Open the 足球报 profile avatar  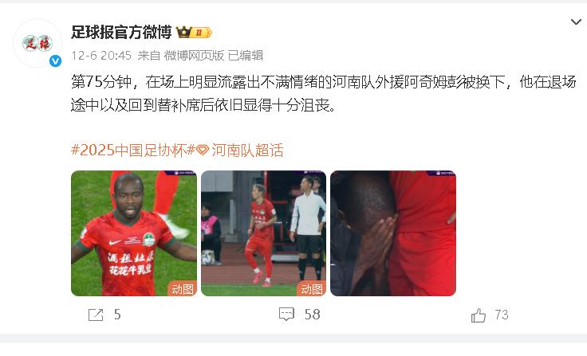click(37, 43)
